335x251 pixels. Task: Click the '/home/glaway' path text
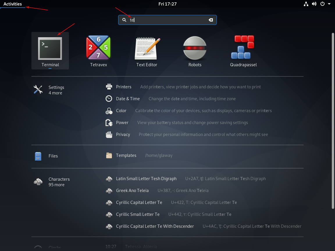[x=159, y=155]
